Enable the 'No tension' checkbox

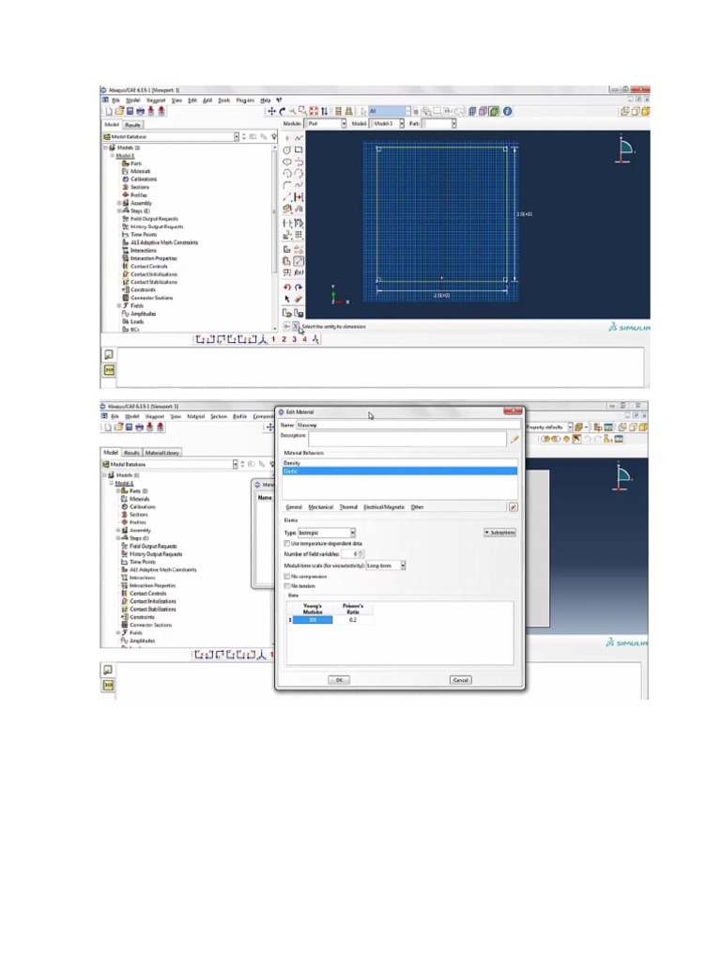click(x=287, y=586)
